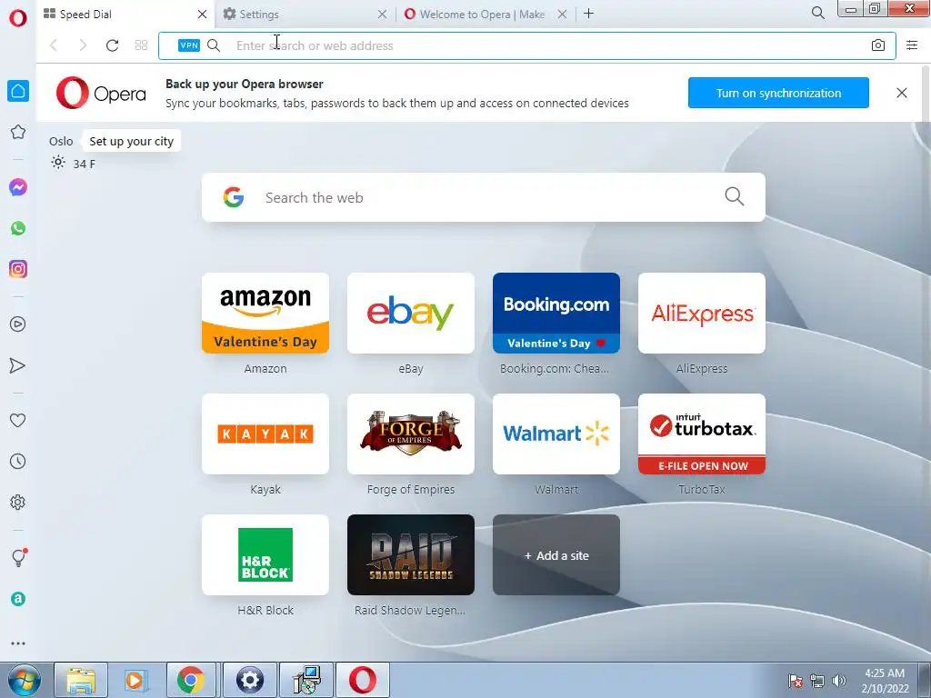Close the Settings tab

(383, 14)
